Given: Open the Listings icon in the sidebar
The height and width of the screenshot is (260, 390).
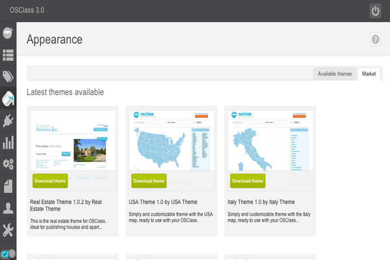Looking at the screenshot, I should coord(8,55).
